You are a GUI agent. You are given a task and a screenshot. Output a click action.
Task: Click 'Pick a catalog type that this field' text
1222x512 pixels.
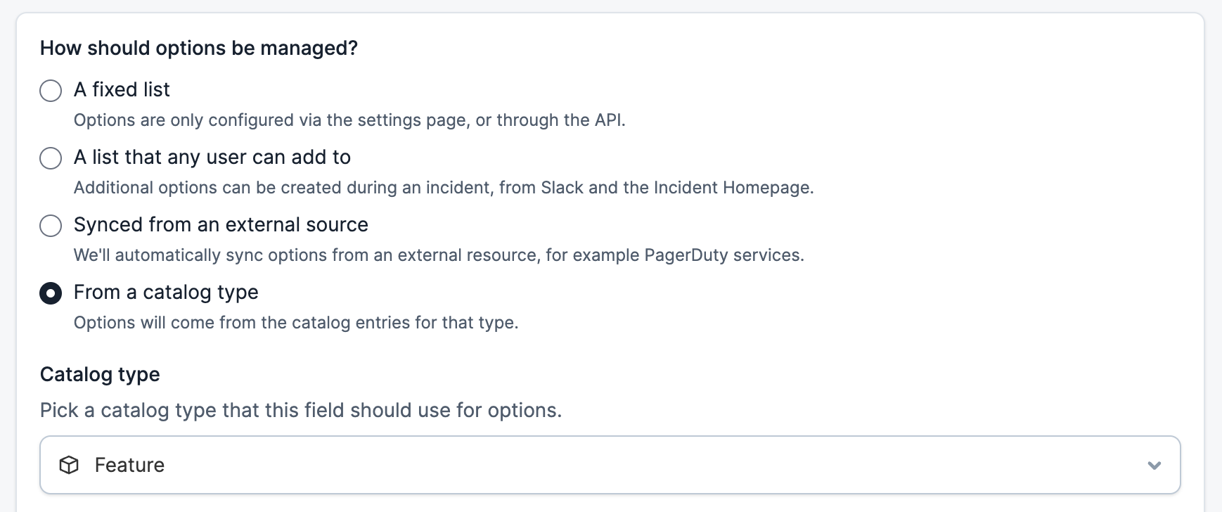point(301,410)
